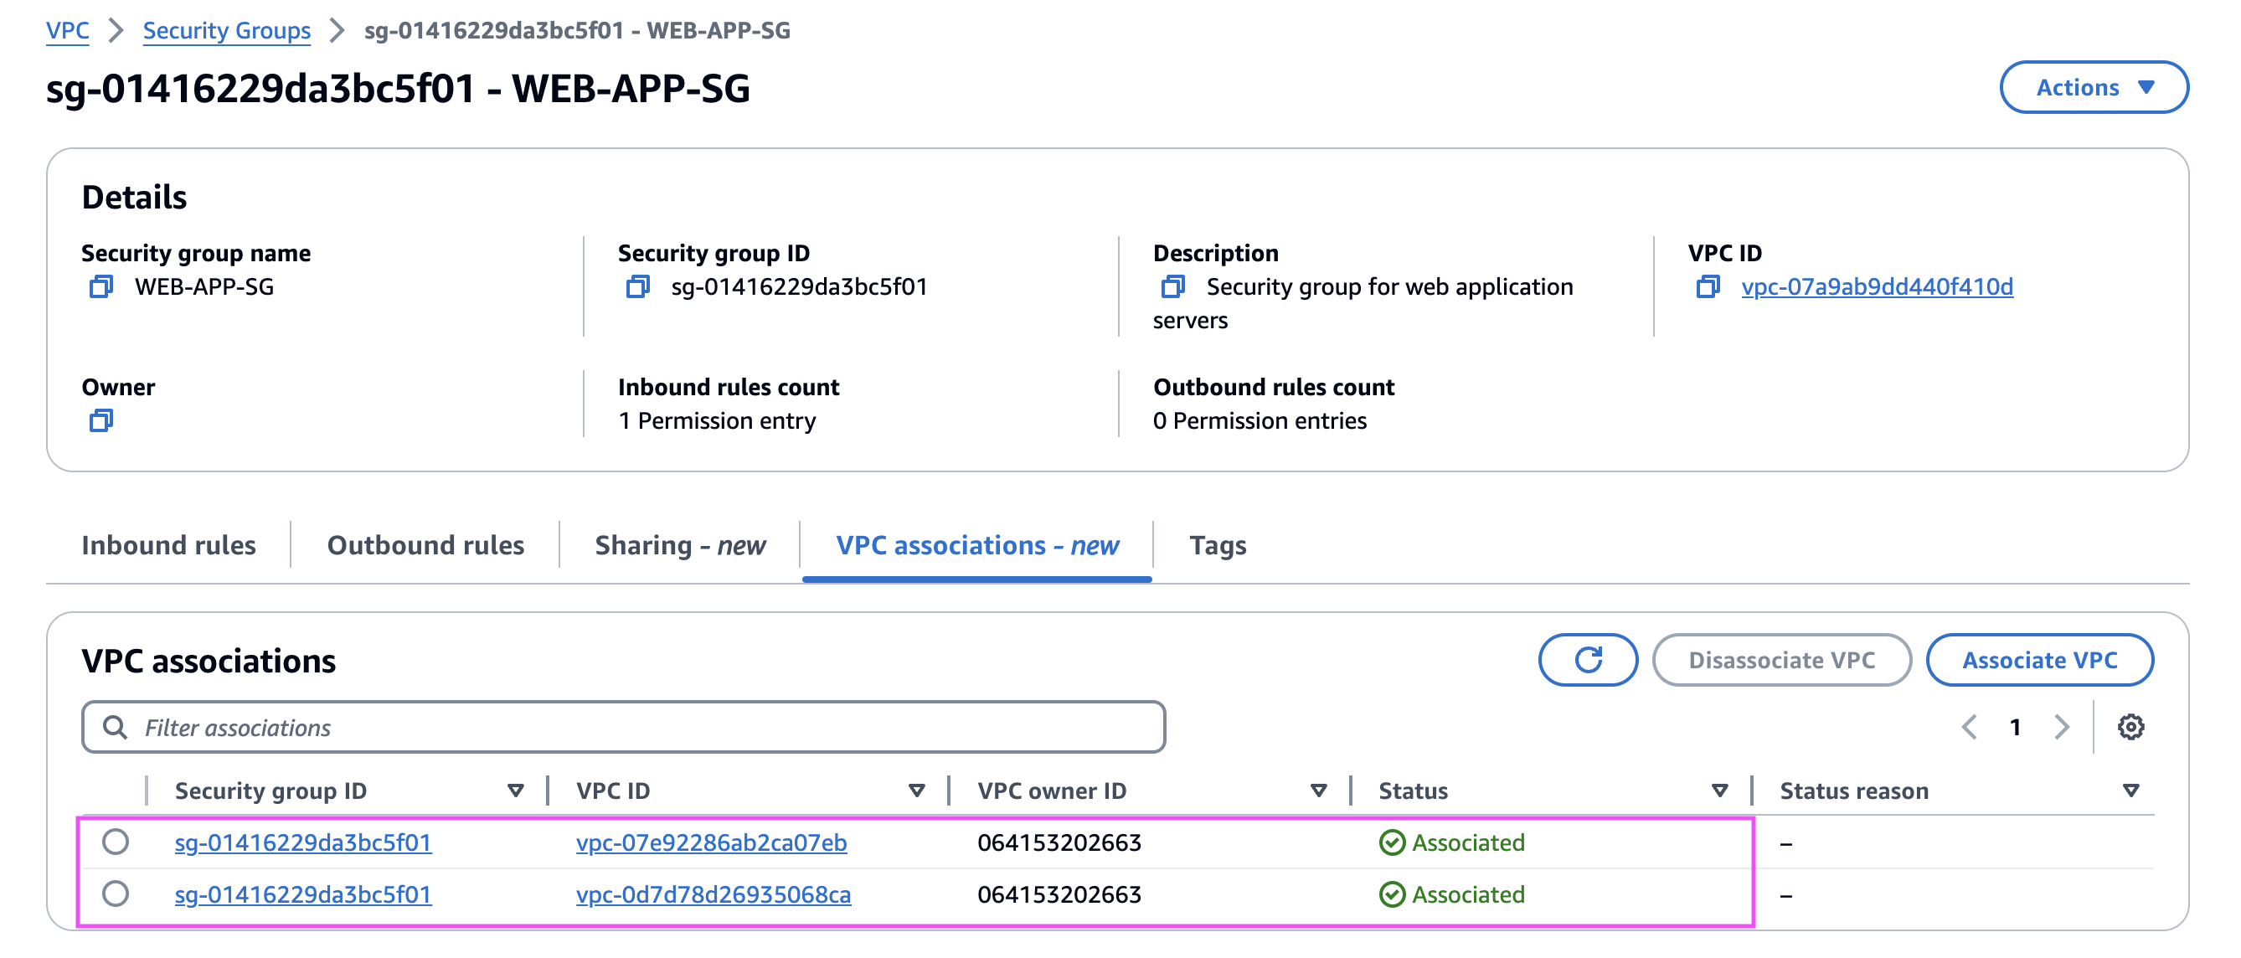Sort by Status column
This screenshot has height=958, width=2241.
1719,790
